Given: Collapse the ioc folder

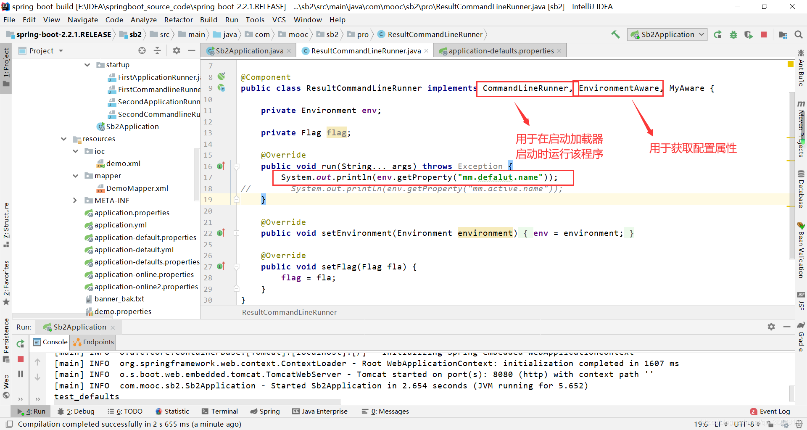Looking at the screenshot, I should pyautogui.click(x=76, y=151).
